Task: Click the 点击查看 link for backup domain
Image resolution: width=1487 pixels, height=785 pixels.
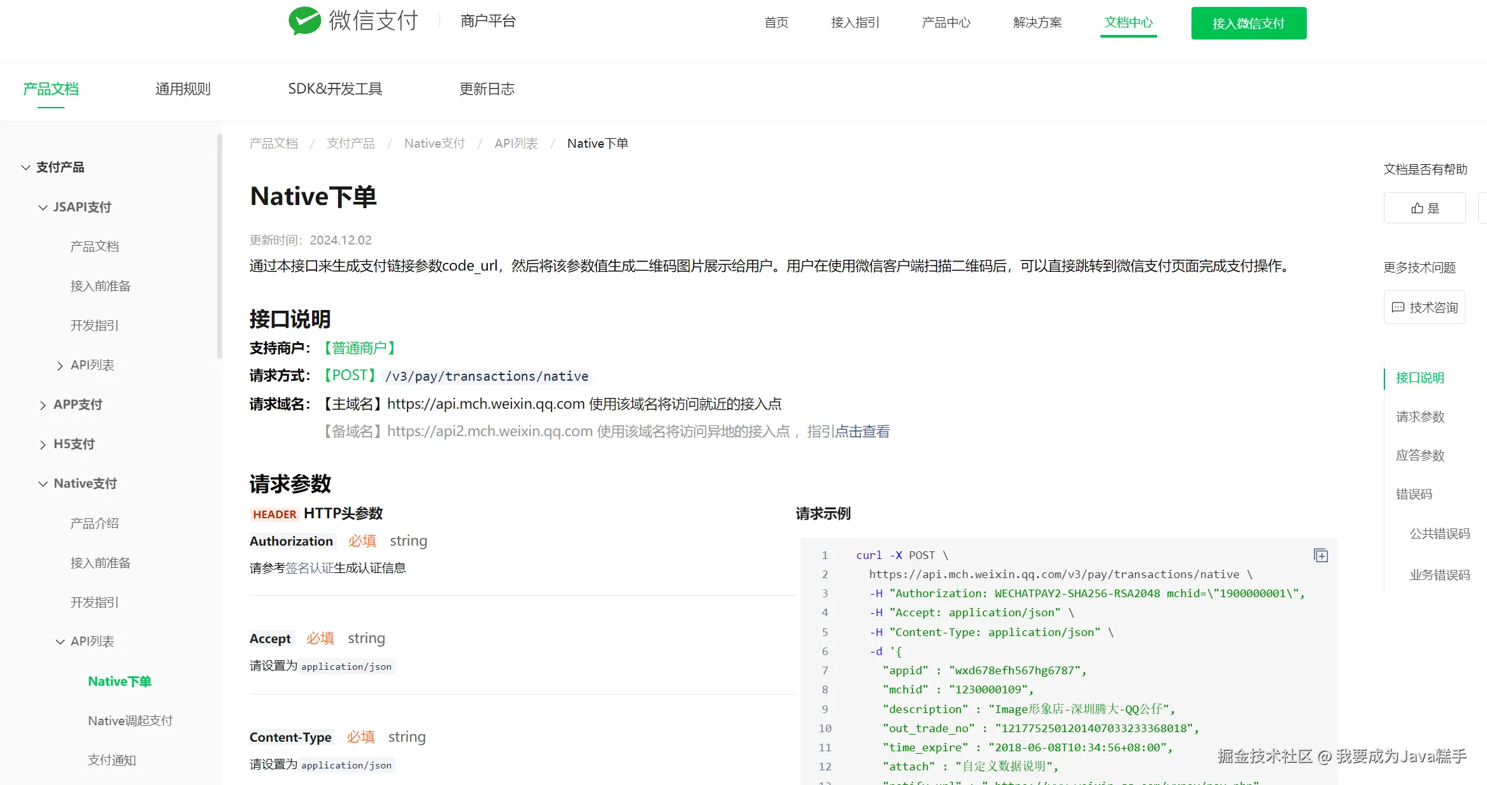Action: tap(863, 431)
